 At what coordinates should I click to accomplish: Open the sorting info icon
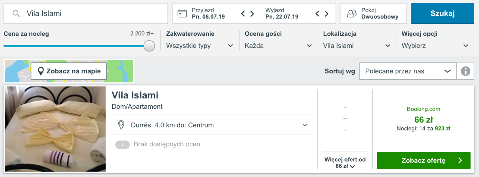[465, 71]
